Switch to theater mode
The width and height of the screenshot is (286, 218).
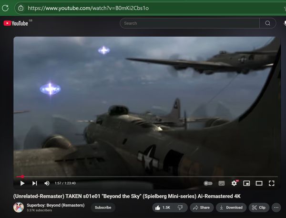259,183
